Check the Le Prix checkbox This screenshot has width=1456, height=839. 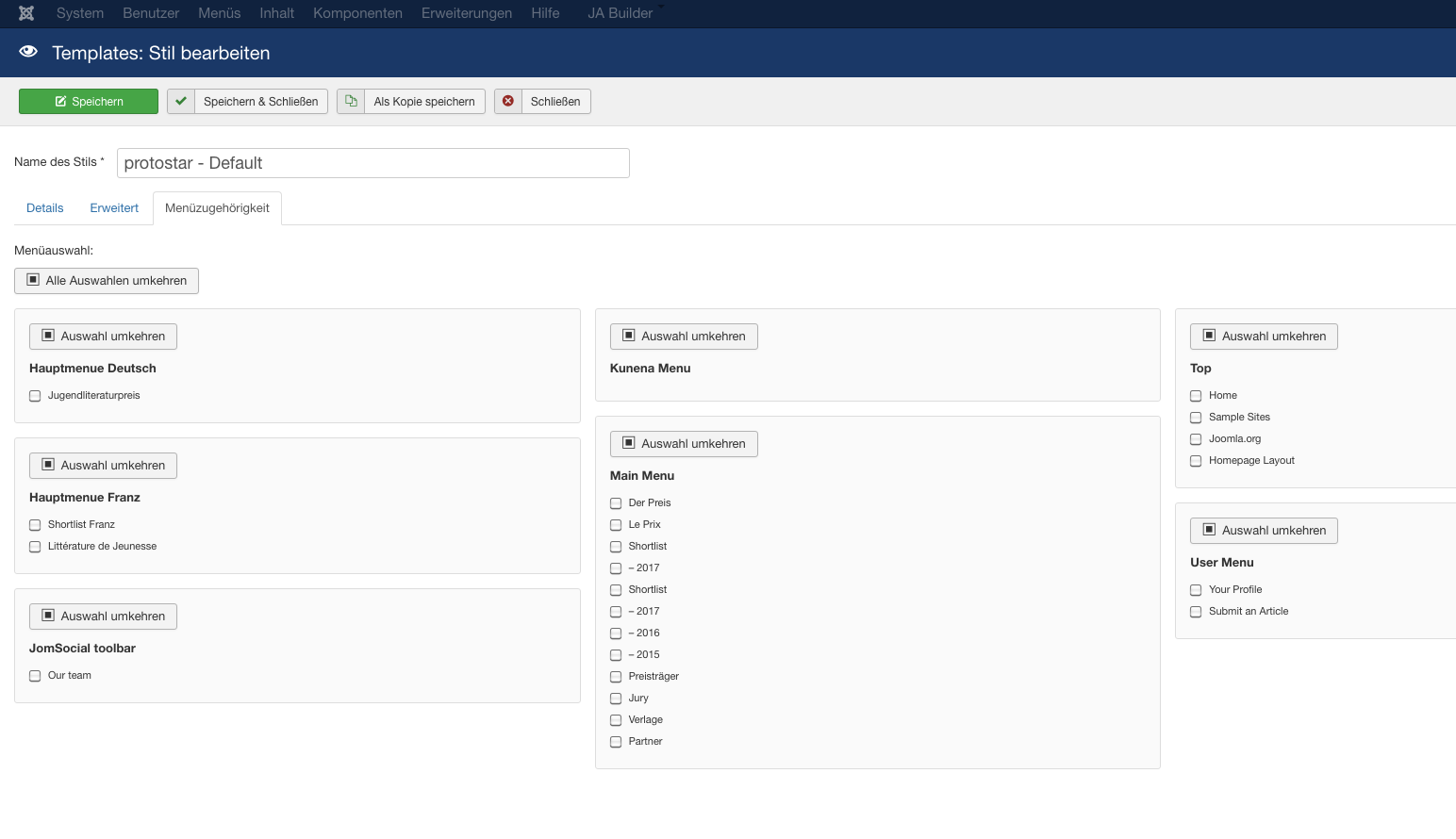point(616,525)
